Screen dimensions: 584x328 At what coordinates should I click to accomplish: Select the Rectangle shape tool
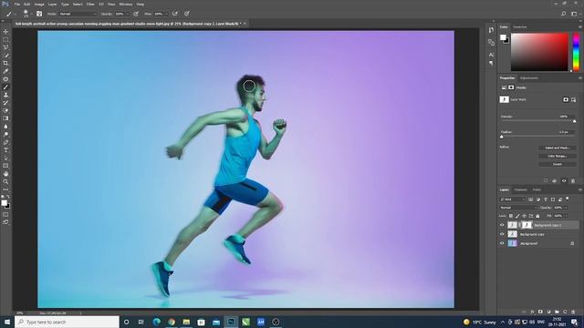tap(5, 166)
